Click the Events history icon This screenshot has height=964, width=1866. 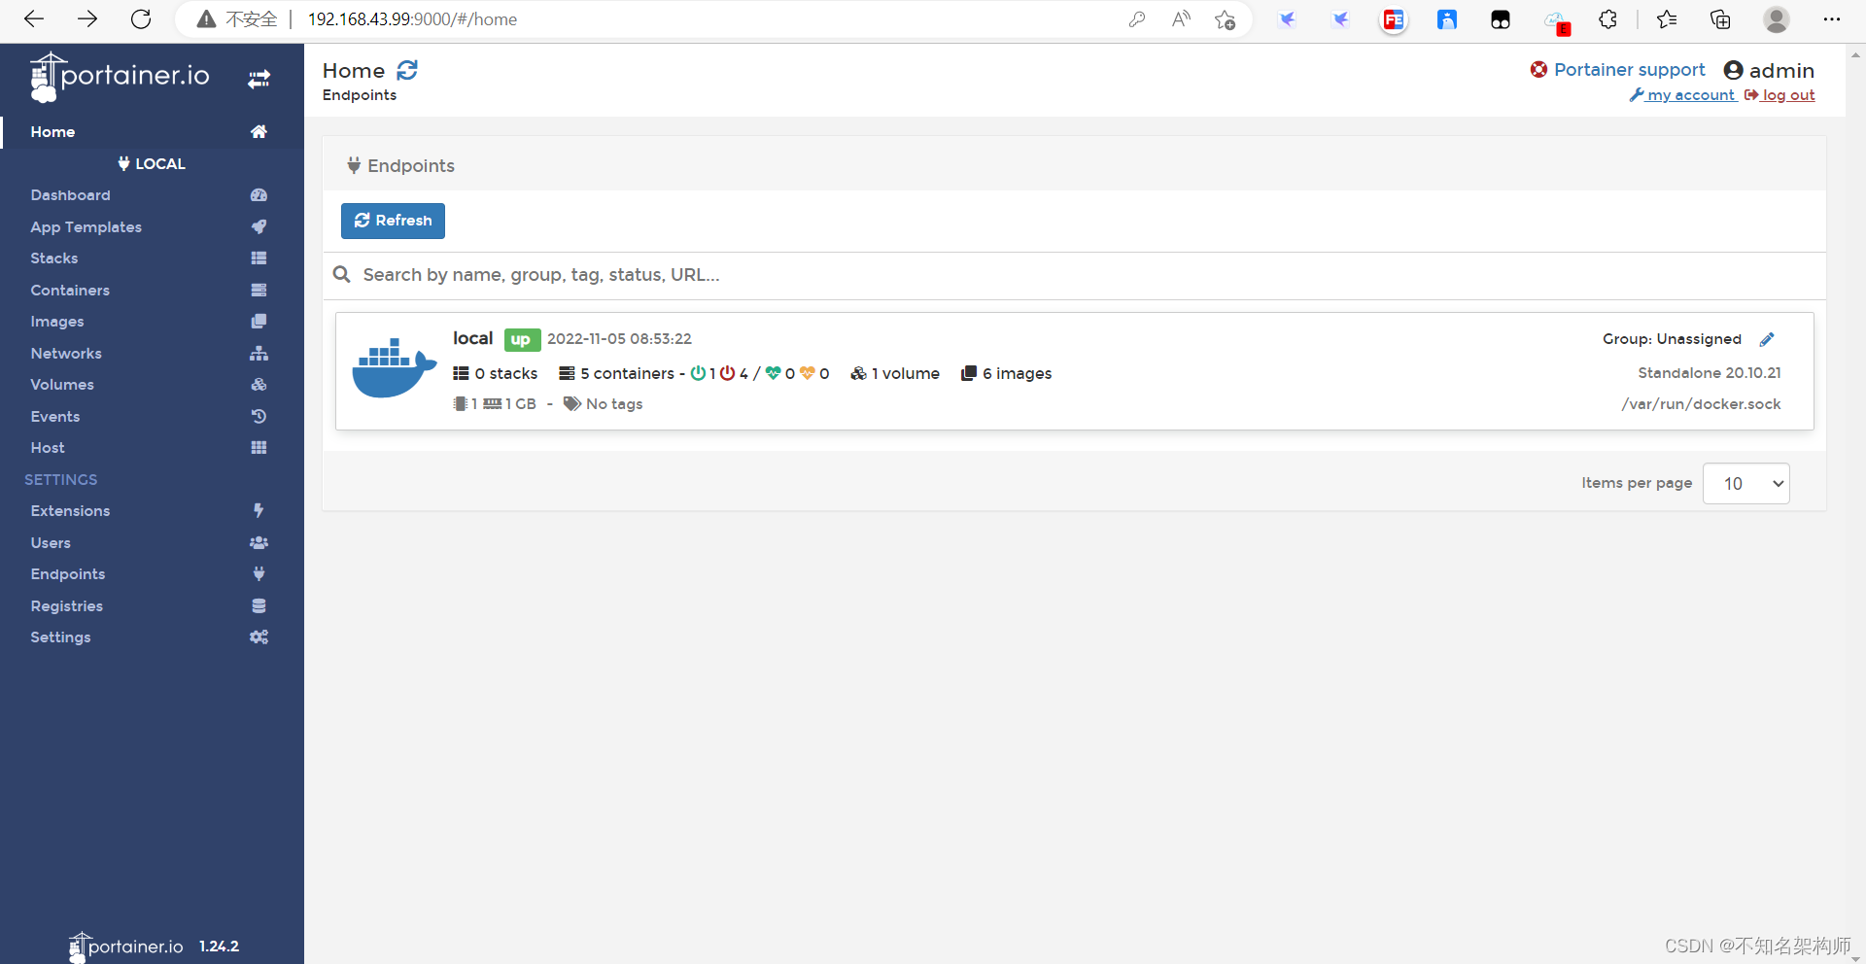click(x=259, y=416)
